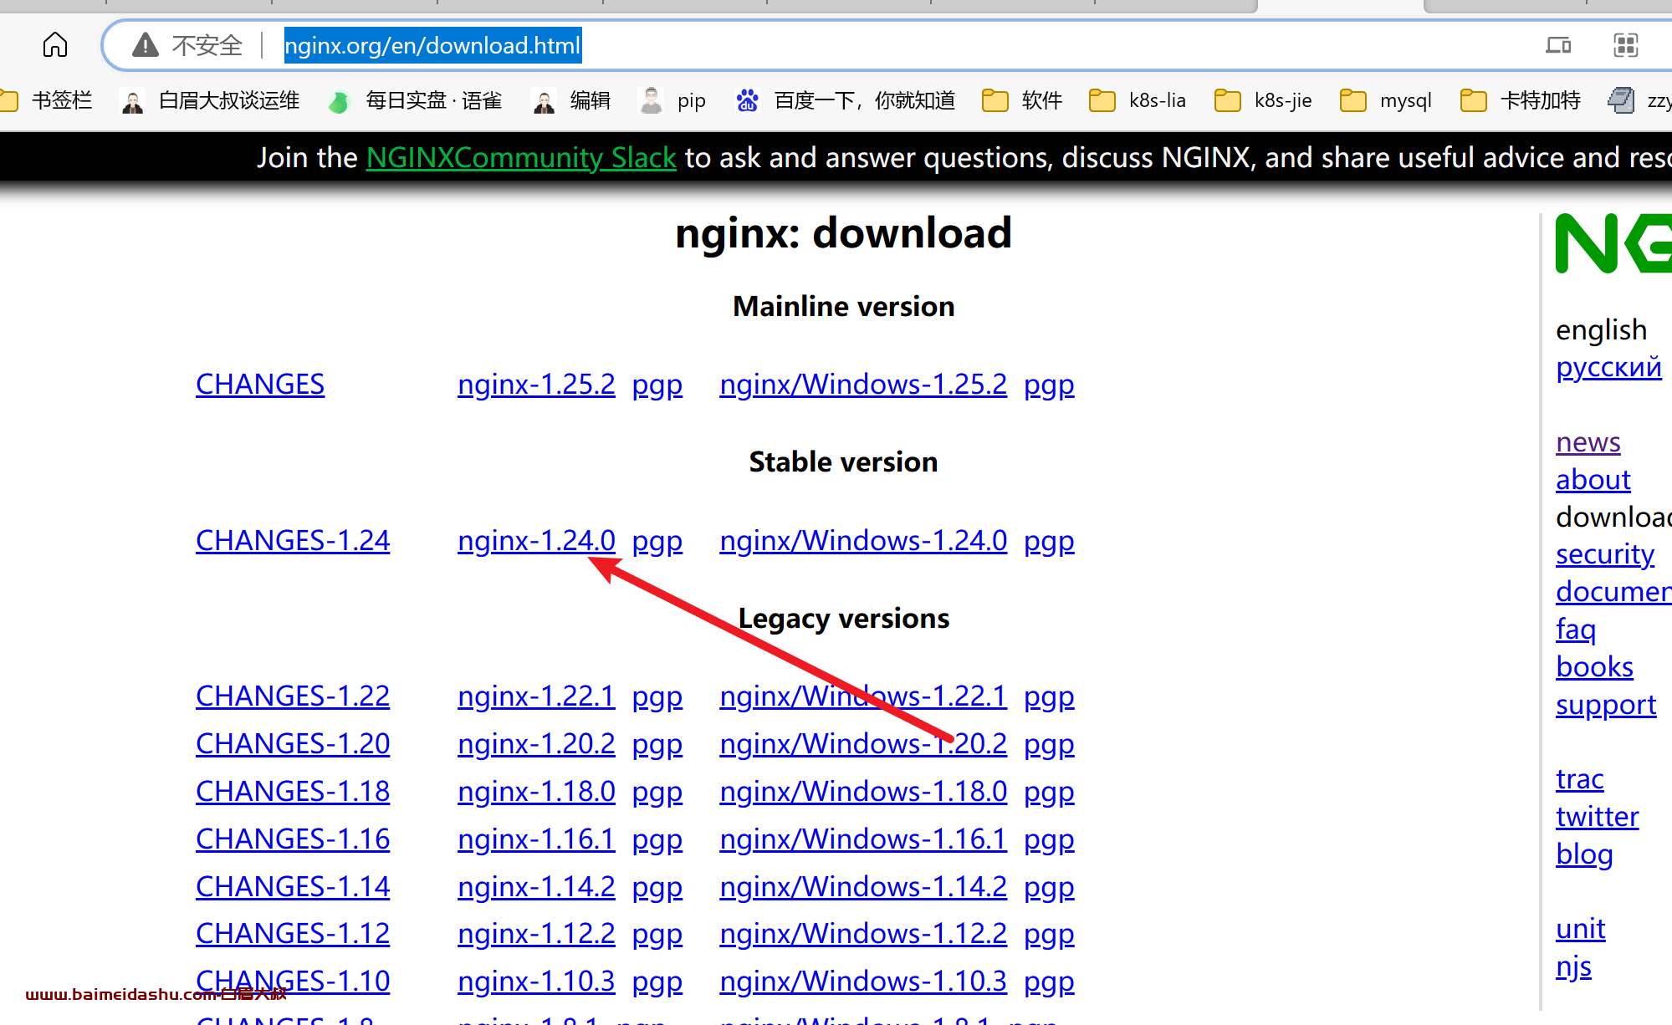This screenshot has width=1672, height=1025.
Task: Click the QR code icon in address bar
Action: (1625, 45)
